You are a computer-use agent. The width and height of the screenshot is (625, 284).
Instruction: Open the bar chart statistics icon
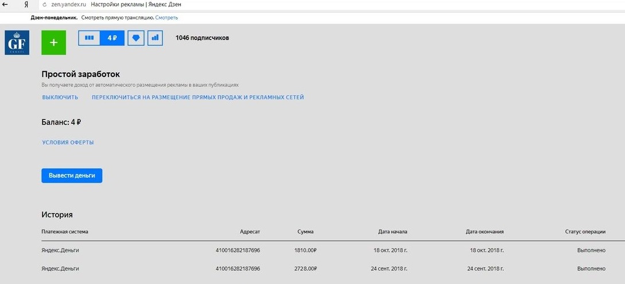[x=154, y=38]
